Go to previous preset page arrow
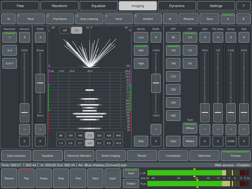The width and height of the screenshot is (252, 189). tap(8, 19)
